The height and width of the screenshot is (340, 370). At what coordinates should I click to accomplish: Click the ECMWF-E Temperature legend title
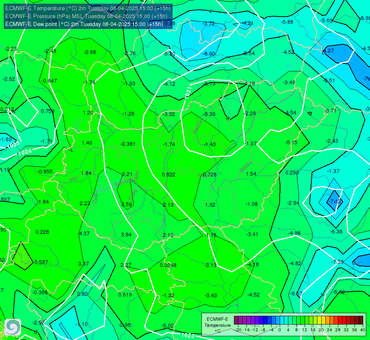(x=217, y=322)
